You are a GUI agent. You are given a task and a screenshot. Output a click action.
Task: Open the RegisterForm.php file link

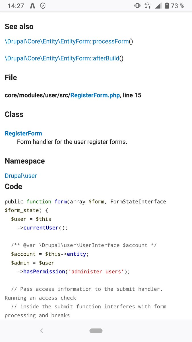coord(95,95)
